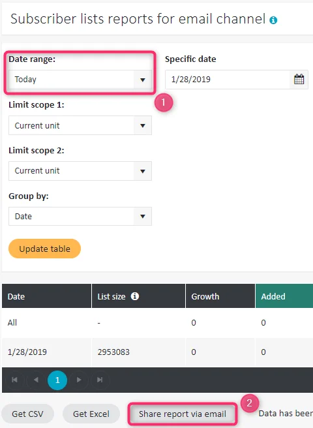Download report with Get CSV
Viewport: 313px width, 428px height.
click(x=27, y=414)
